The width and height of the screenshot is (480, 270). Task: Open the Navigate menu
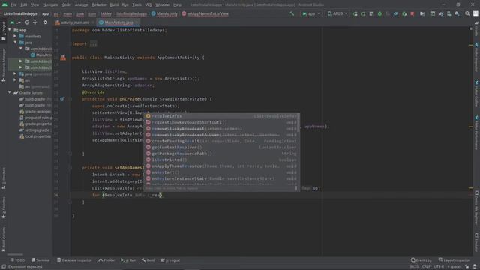point(50,4)
